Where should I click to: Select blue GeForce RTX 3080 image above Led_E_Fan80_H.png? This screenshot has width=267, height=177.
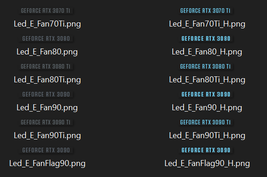coord(205,38)
